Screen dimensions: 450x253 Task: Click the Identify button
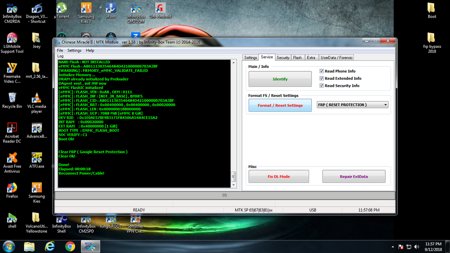pos(280,79)
